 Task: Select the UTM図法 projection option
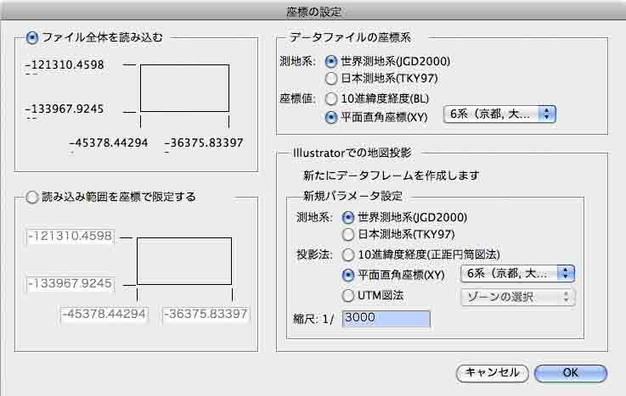coord(348,296)
